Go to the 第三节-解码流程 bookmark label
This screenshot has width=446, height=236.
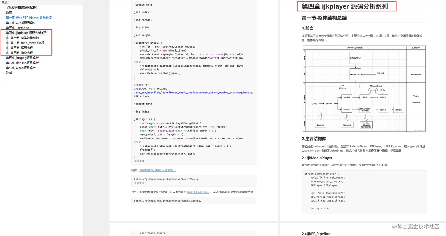(x=22, y=48)
